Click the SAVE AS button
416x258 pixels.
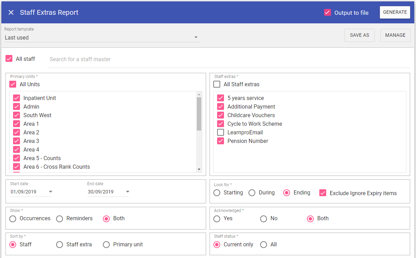click(359, 35)
